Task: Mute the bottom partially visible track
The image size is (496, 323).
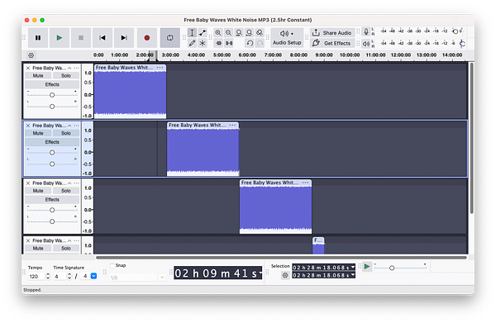Action: (x=38, y=249)
